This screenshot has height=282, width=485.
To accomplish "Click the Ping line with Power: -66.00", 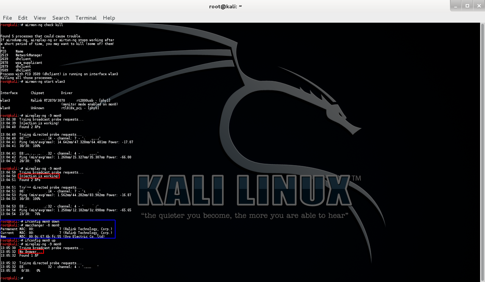I will (x=66, y=157).
